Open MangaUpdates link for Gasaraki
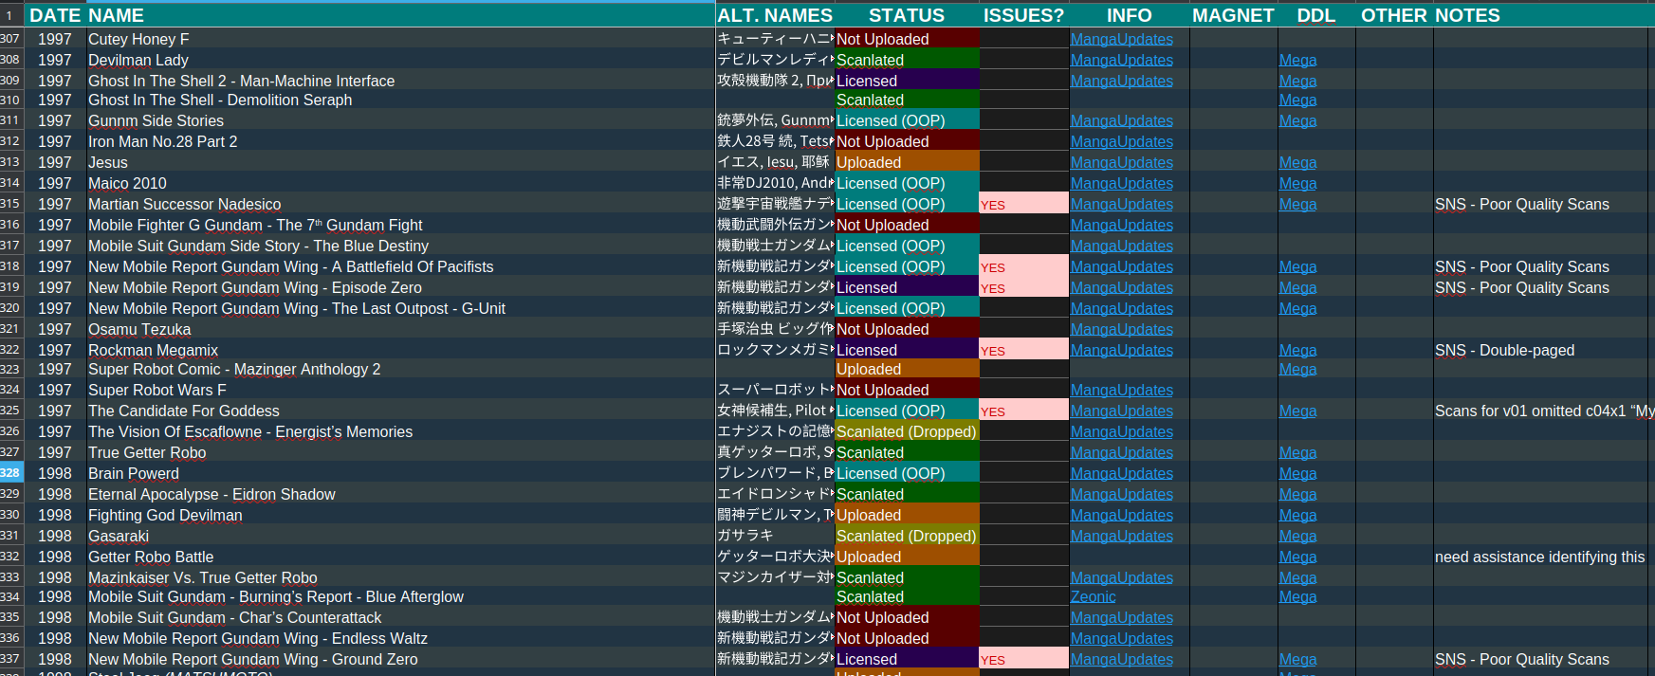The image size is (1655, 676). [1121, 536]
